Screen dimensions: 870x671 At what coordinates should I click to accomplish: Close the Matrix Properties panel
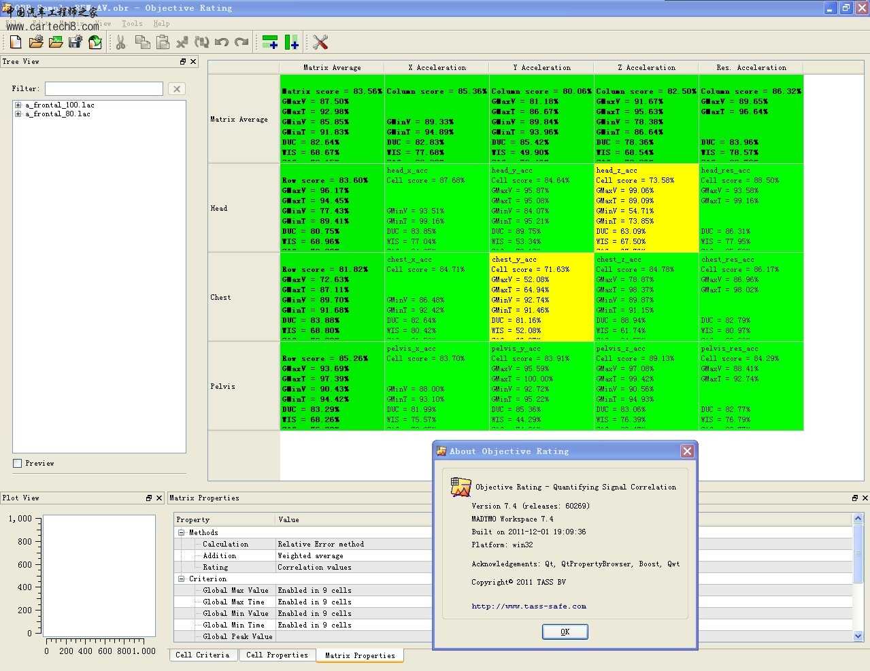(865, 498)
